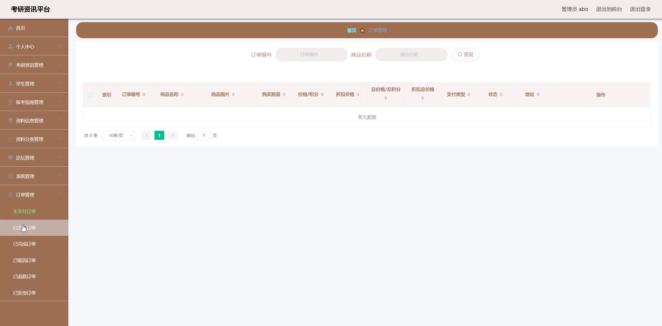Click the person icon beside 个人中心
Screen dimensions: 662x326
[x=10, y=47]
